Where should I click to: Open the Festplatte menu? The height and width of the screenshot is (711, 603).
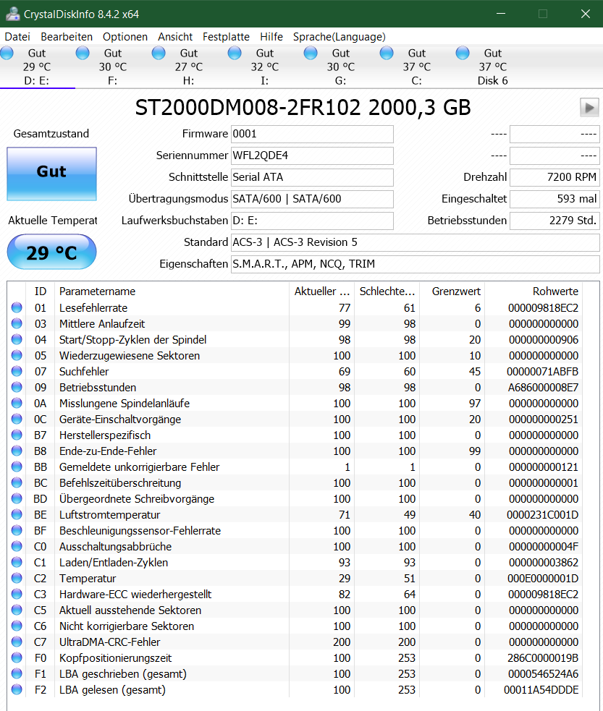pos(226,37)
